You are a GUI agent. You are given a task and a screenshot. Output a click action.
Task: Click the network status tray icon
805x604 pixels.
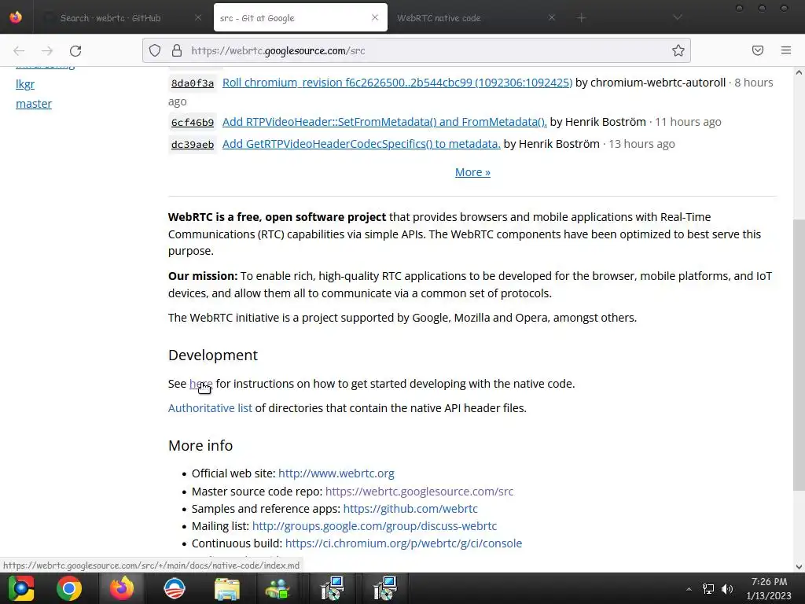pos(708,589)
